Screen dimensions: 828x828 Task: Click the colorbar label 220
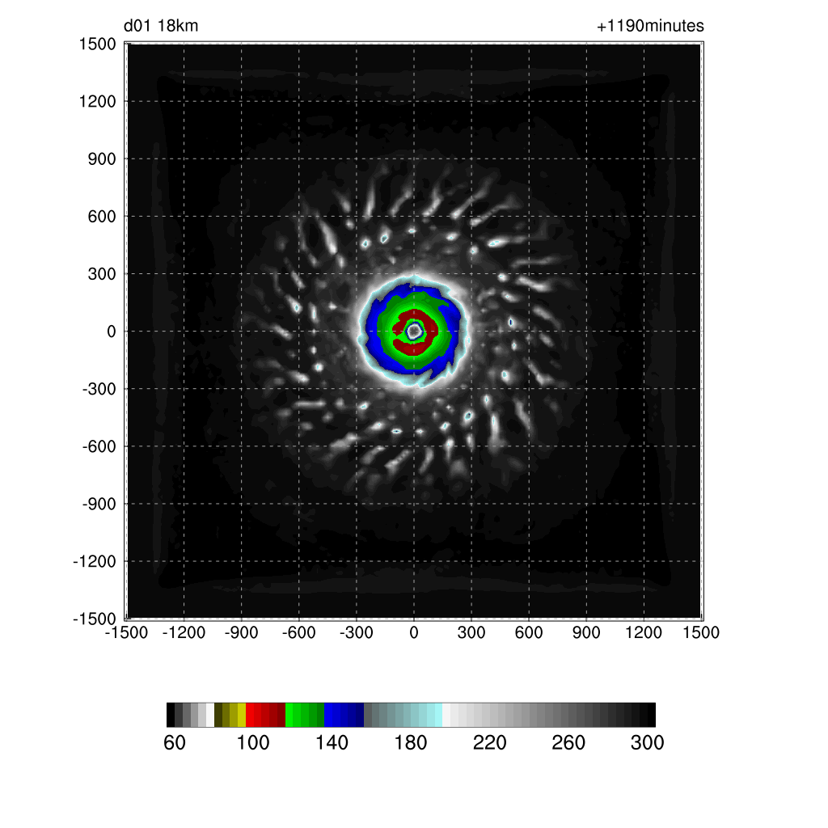pos(489,742)
